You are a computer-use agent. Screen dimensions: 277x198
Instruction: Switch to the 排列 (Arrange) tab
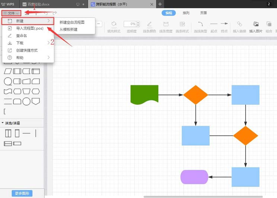click(x=186, y=13)
